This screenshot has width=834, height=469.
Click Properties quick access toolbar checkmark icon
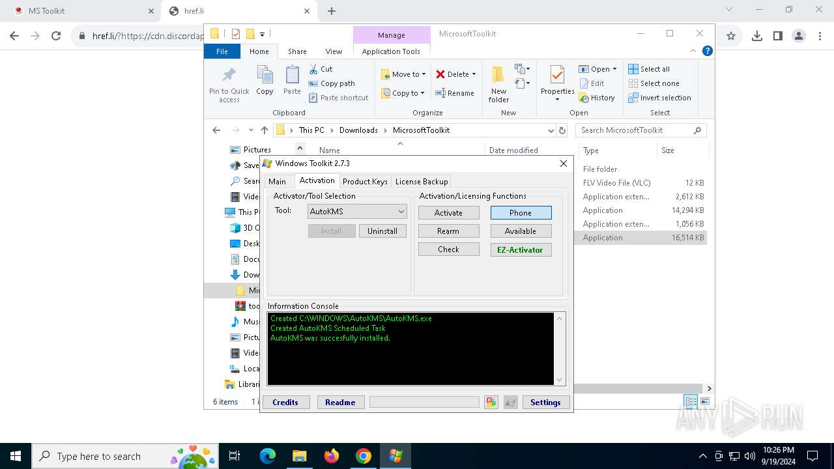[x=235, y=34]
